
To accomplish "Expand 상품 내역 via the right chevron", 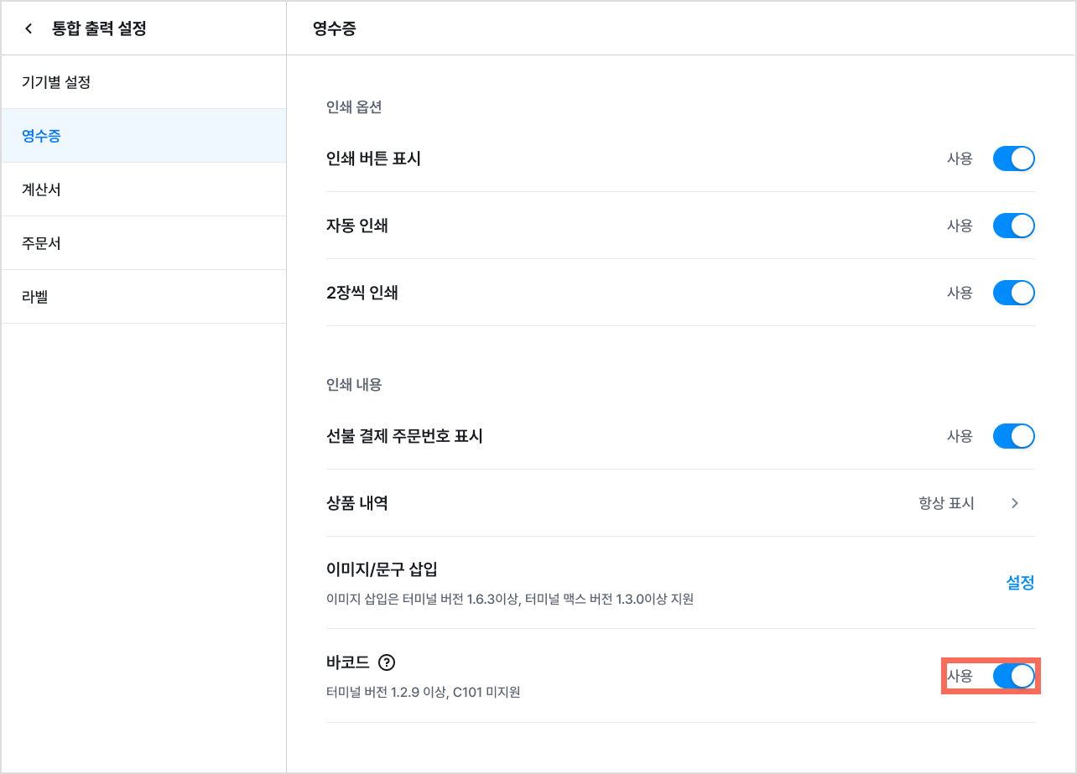I will click(x=1015, y=503).
